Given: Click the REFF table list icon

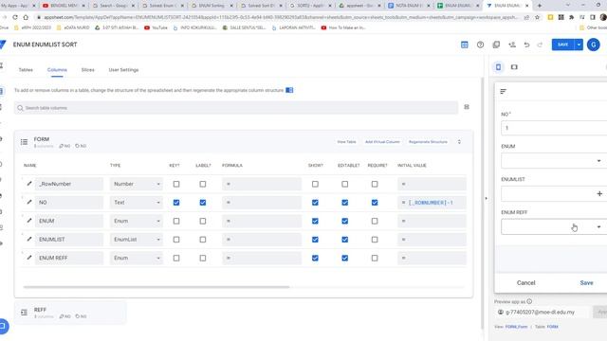Looking at the screenshot, I should [x=24, y=313].
